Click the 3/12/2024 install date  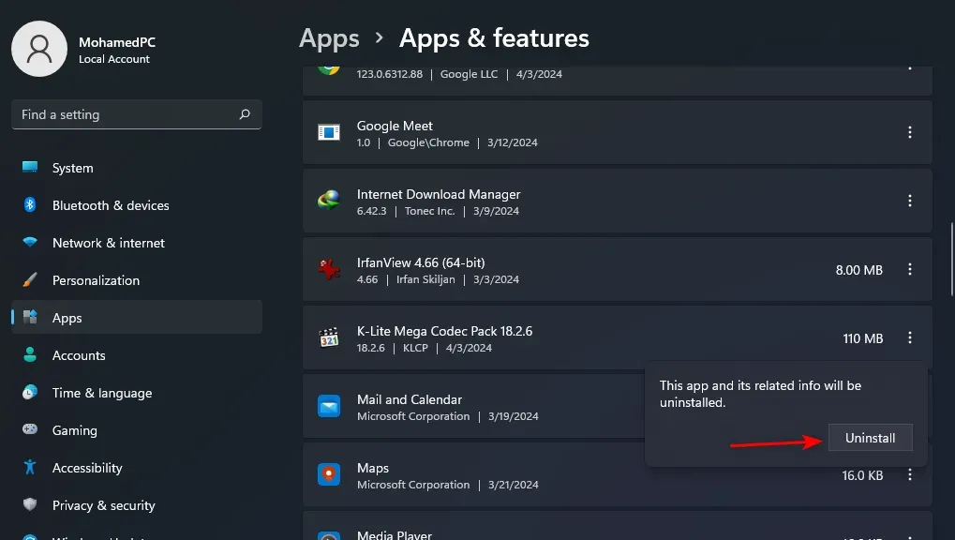coord(513,142)
